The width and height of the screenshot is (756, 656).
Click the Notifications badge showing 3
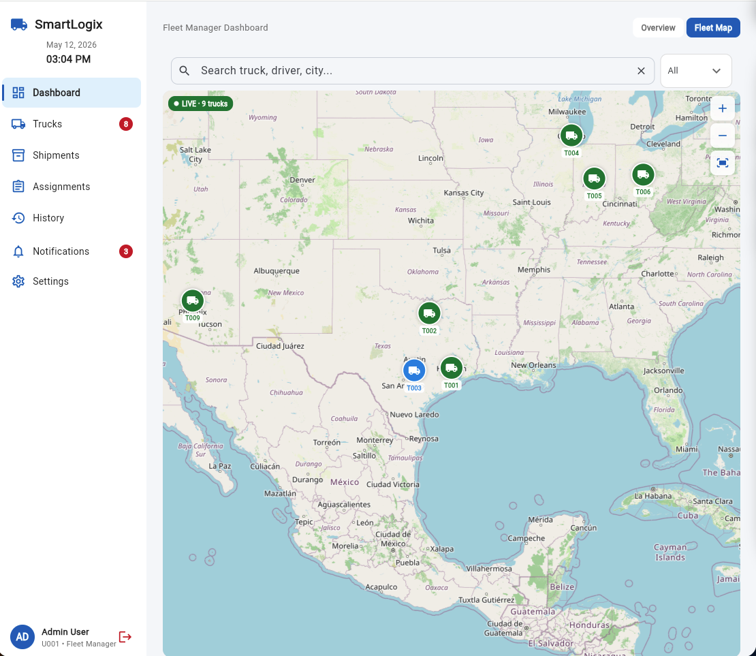click(x=126, y=251)
